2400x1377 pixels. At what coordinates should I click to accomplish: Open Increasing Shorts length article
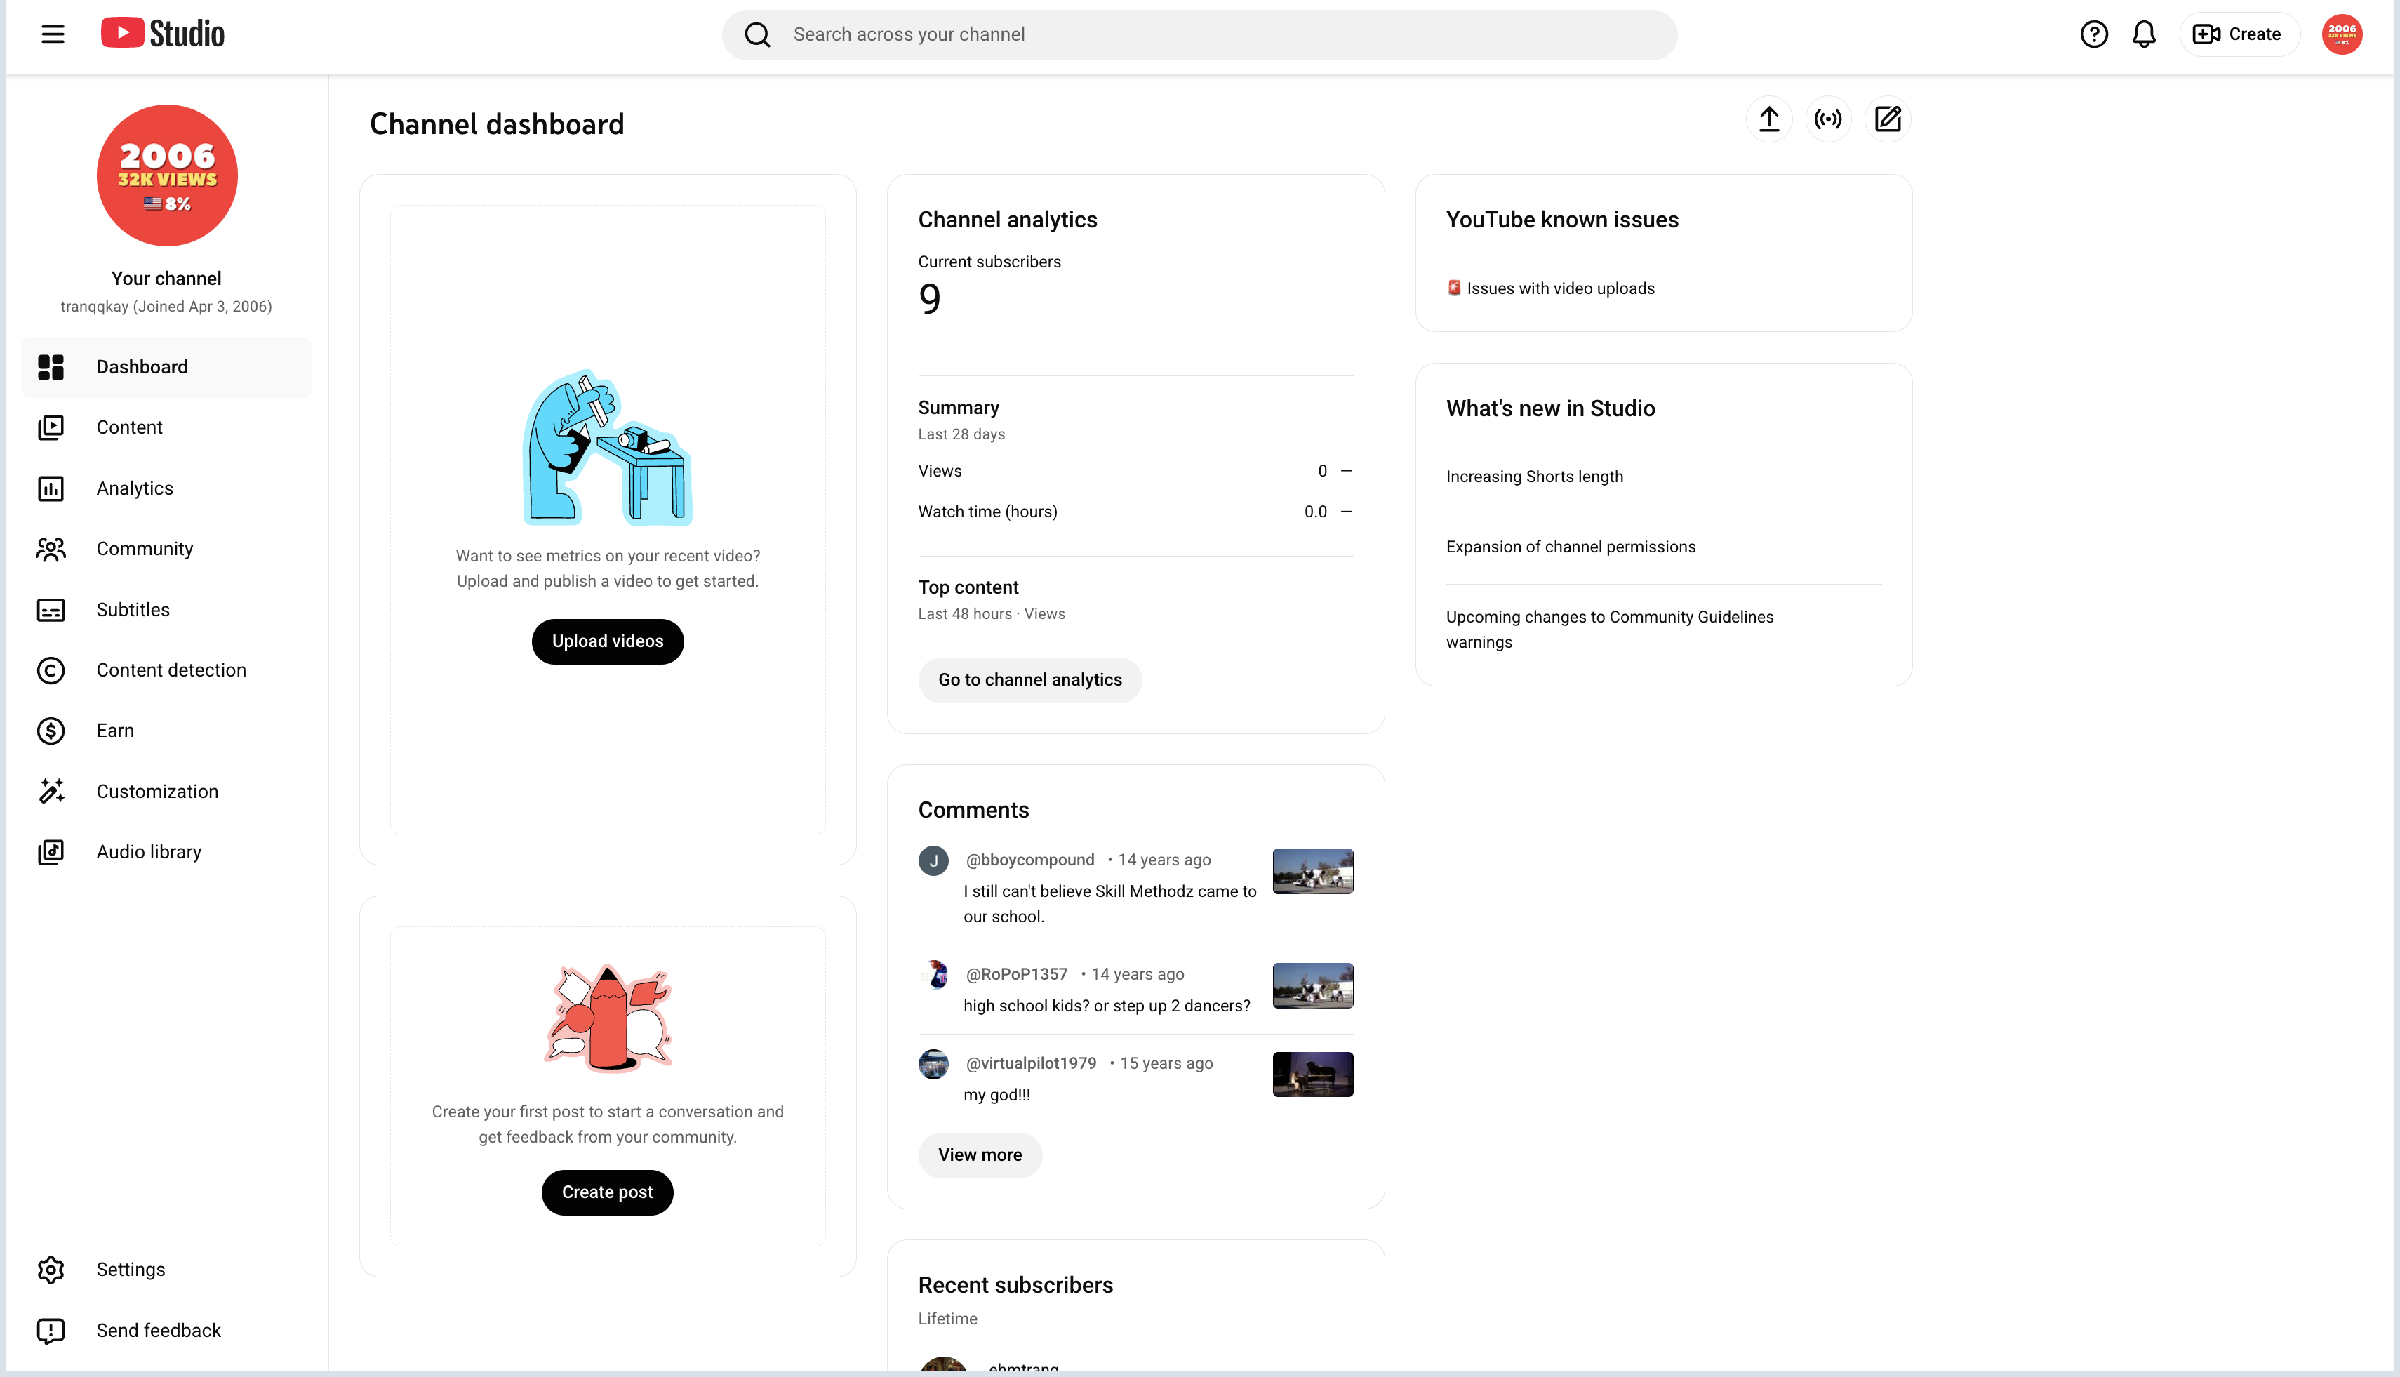[1535, 477]
